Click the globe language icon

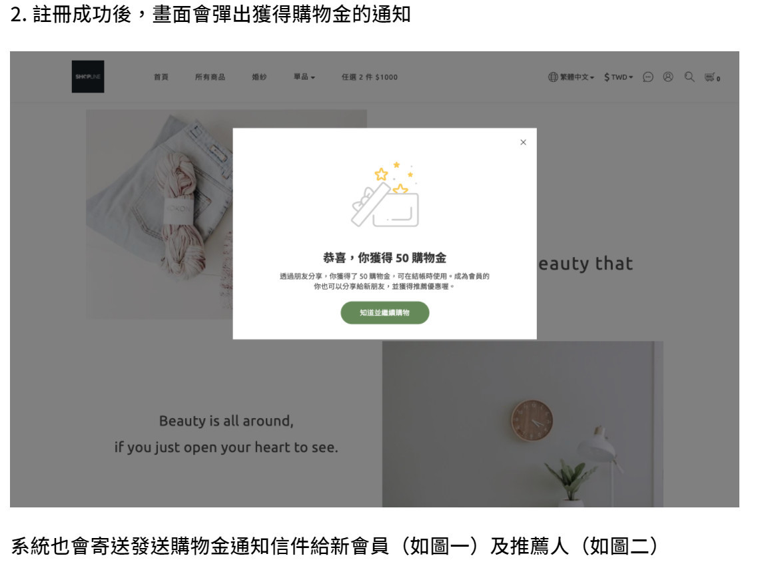(552, 77)
